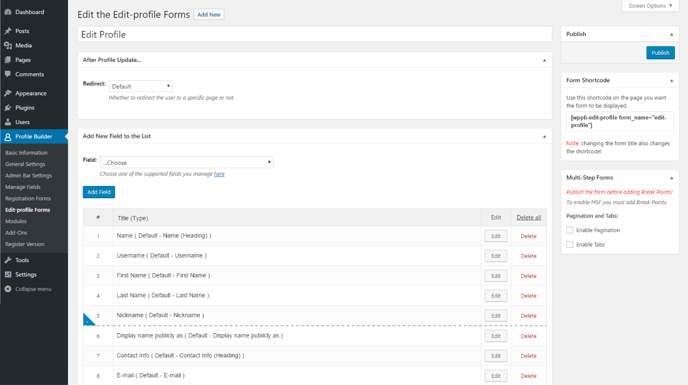This screenshot has height=385, width=688.
Task: Enable Pagination for multi-step forms
Action: 570,230
